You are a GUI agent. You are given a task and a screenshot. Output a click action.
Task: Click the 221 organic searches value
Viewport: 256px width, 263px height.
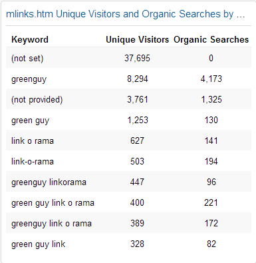(x=211, y=203)
